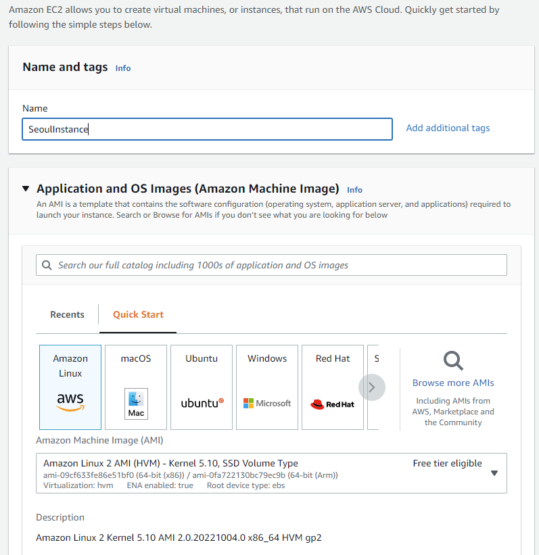Image resolution: width=539 pixels, height=555 pixels.
Task: Click the Root device type: ebs text
Action: (245, 485)
